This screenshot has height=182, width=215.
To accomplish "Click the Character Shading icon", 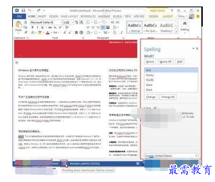I will pyautogui.click(x=76, y=33).
